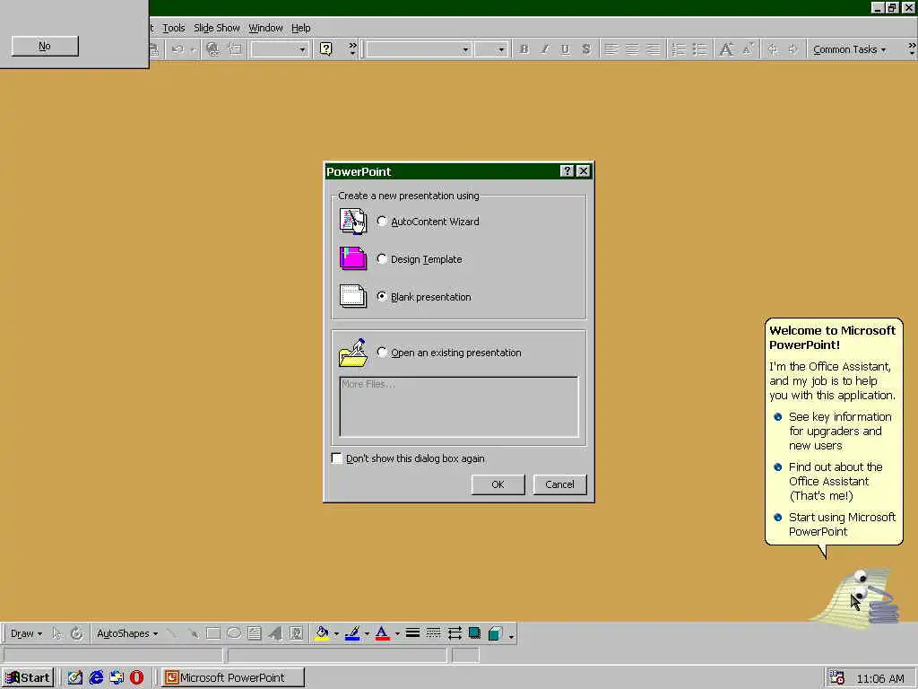Click the No button
The height and width of the screenshot is (689, 918).
coord(45,46)
